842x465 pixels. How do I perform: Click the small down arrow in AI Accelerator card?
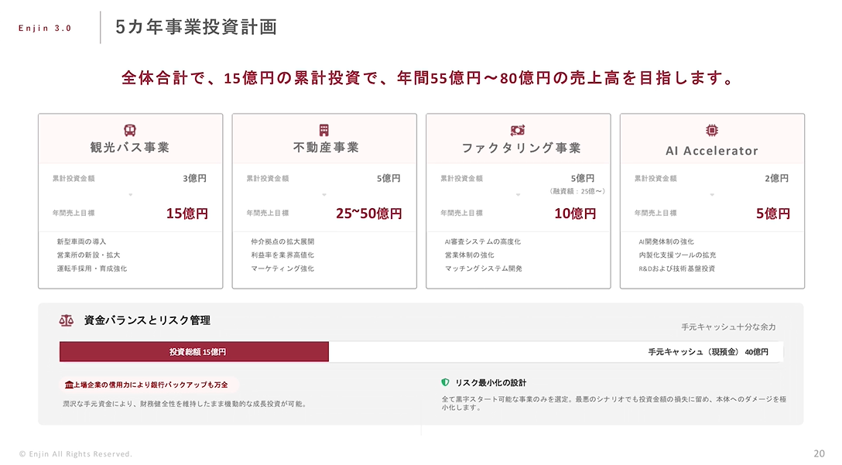tap(712, 195)
